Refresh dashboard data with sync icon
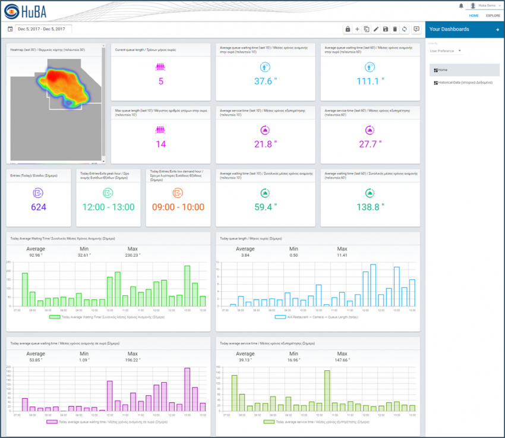Screen dimensions: 505x438 [x=405, y=29]
